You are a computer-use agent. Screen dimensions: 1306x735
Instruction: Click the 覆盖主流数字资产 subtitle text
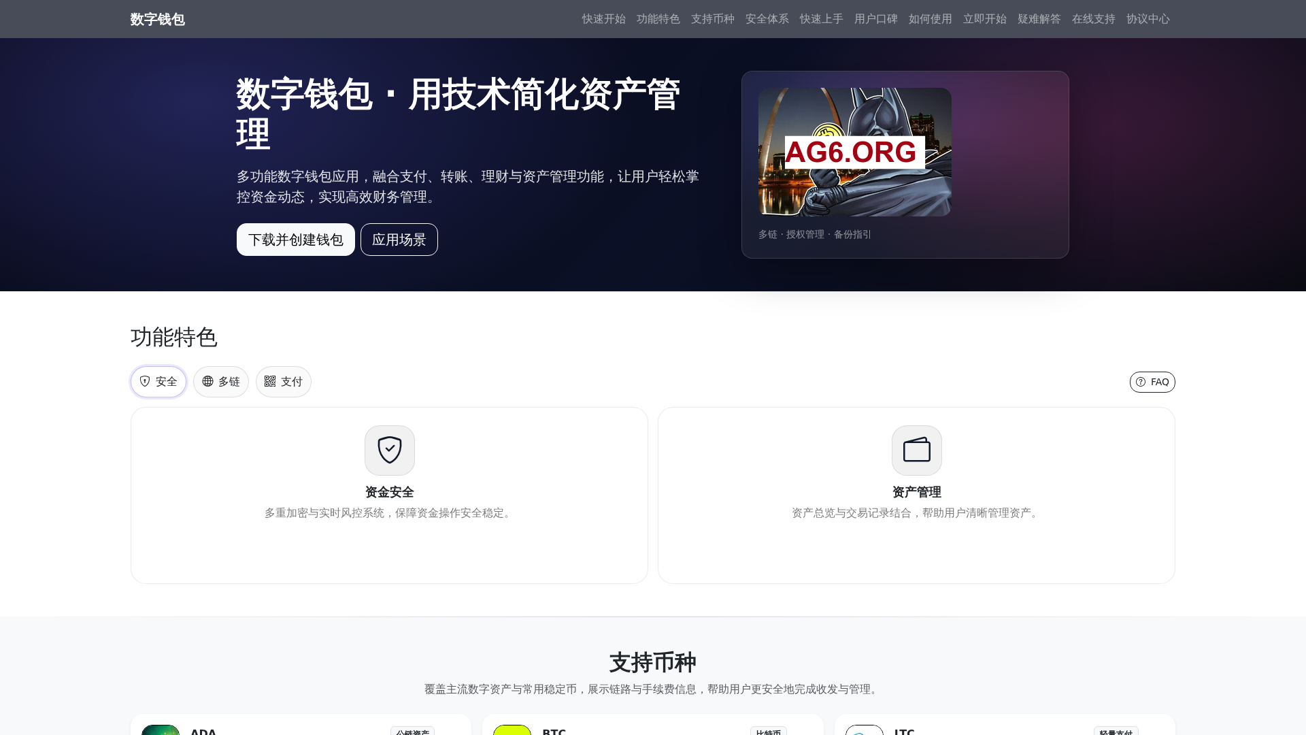click(x=653, y=689)
